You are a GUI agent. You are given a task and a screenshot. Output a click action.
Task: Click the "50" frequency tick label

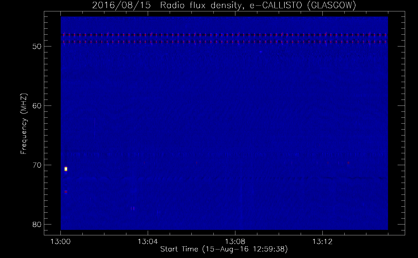pyautogui.click(x=37, y=46)
